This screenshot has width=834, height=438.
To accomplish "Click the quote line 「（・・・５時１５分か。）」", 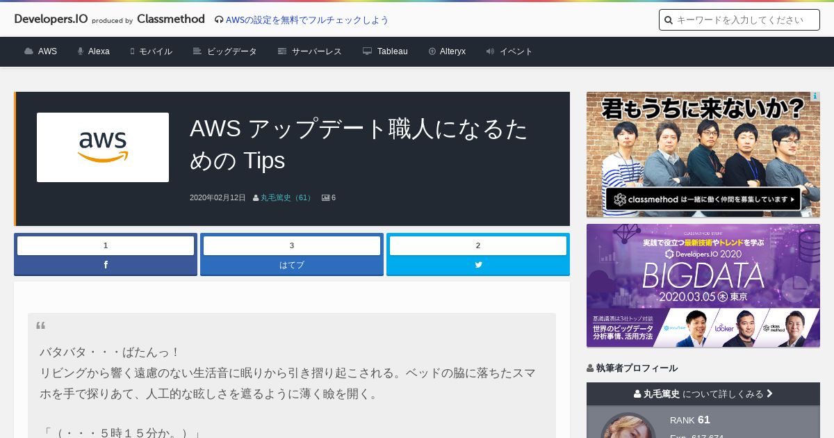I will 121,434.
